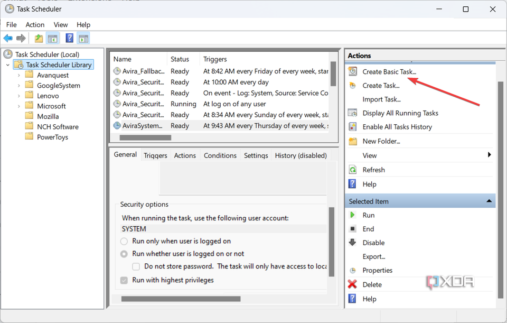Enable Run with highest privileges
This screenshot has height=323, width=507.
pyautogui.click(x=124, y=280)
